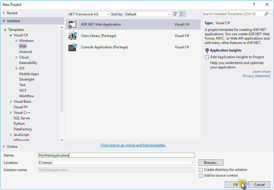Click the ASP.NET Web Application template icon
Screen dimensions: 274x190
click(x=73, y=24)
